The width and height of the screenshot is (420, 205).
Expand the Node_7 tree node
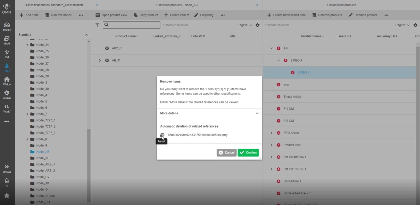click(x=27, y=114)
